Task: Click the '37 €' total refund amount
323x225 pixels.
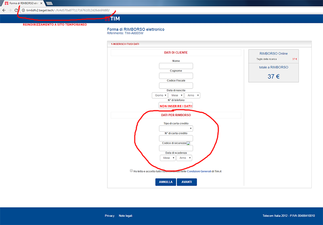Action: tap(274, 76)
